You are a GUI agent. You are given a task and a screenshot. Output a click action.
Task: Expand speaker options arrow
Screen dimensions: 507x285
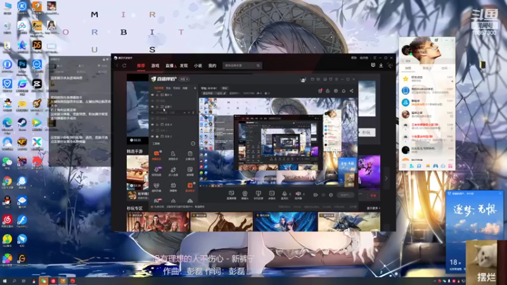[x=304, y=194]
